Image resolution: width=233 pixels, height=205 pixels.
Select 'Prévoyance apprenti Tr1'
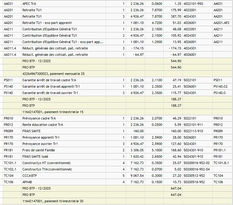[41, 137]
